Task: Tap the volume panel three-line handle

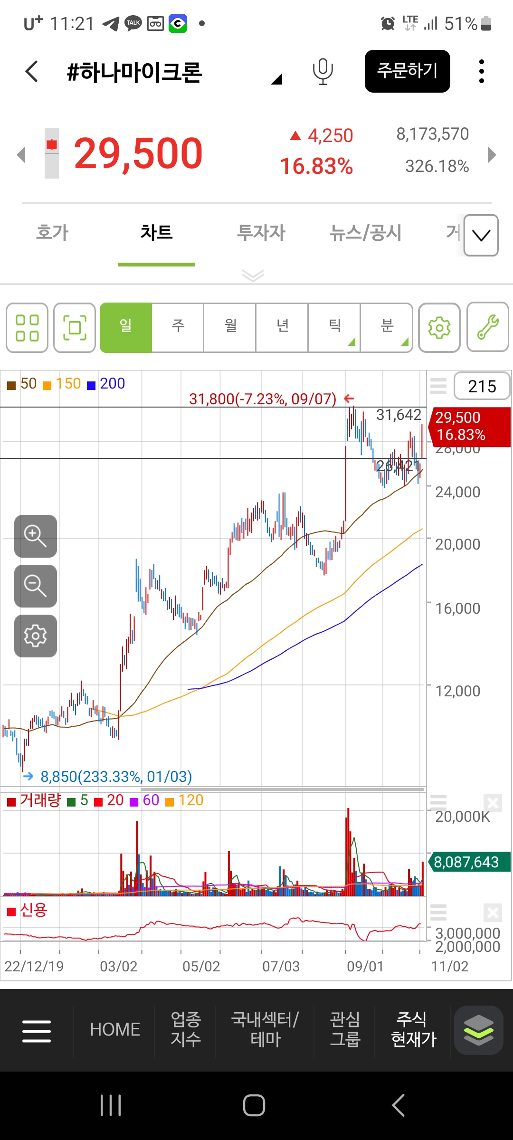Action: (438, 802)
